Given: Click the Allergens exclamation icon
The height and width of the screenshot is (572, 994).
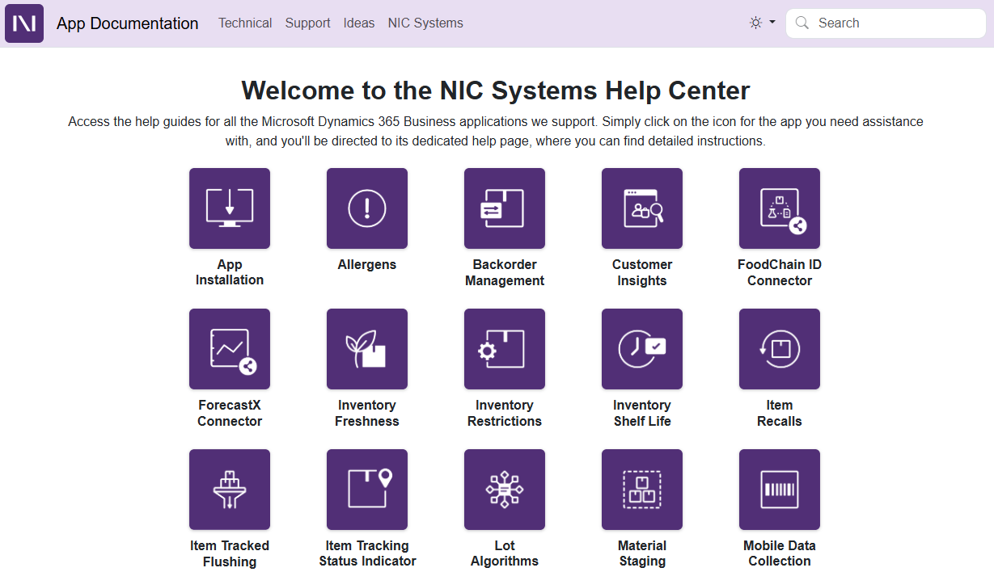Looking at the screenshot, I should coord(367,208).
